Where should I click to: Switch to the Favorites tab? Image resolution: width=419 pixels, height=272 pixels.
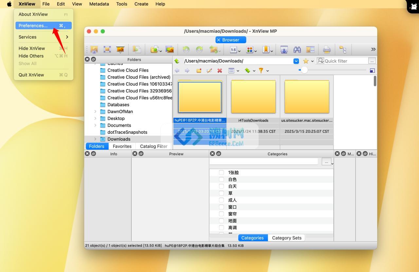coord(122,146)
